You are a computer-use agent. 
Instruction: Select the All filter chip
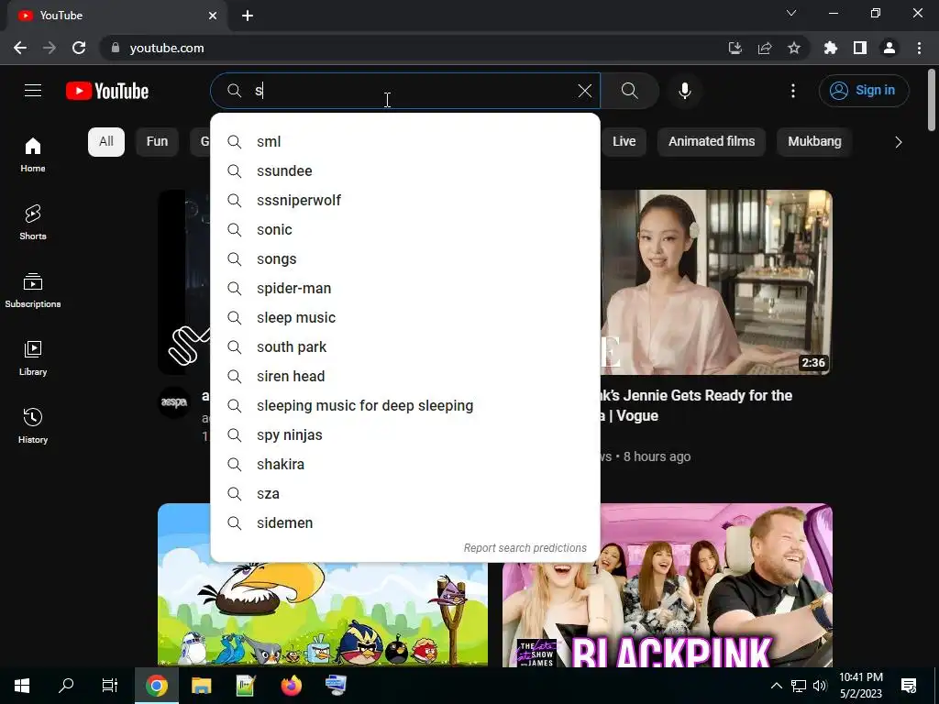pos(106,141)
